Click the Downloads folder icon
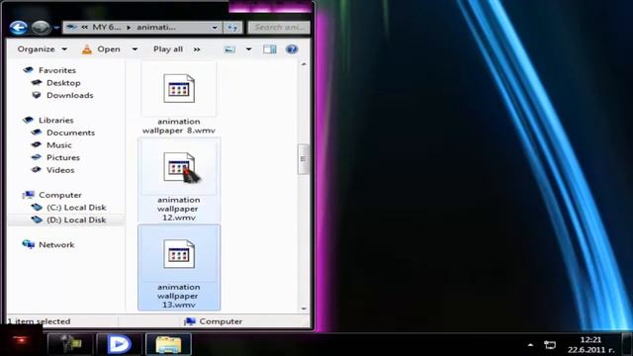 37,95
